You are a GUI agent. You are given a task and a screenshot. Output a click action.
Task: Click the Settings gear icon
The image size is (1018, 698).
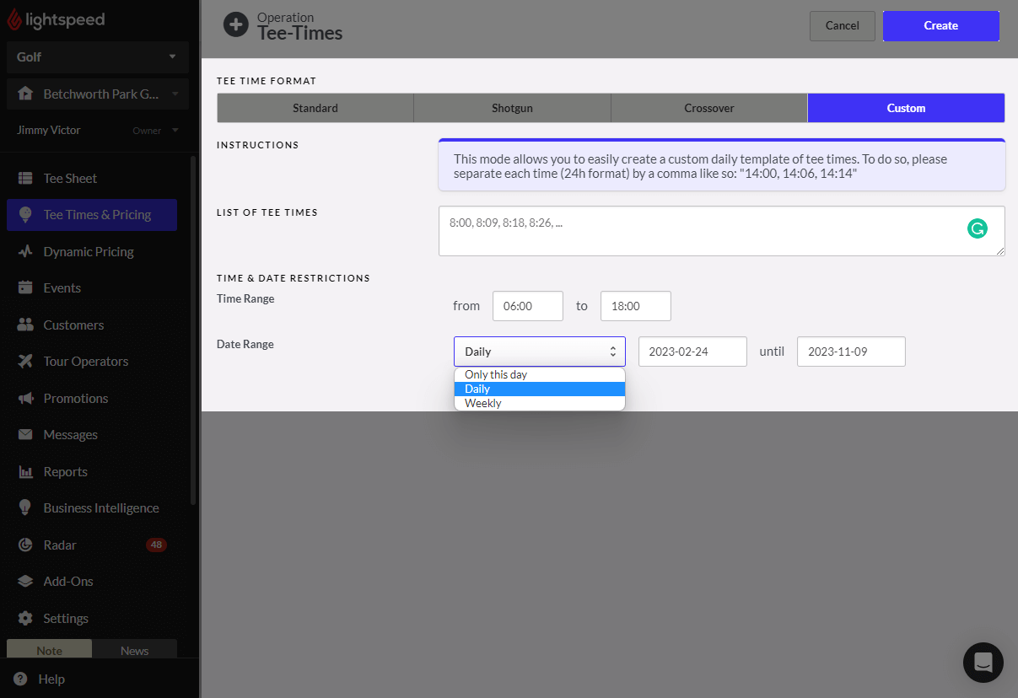[x=26, y=618]
